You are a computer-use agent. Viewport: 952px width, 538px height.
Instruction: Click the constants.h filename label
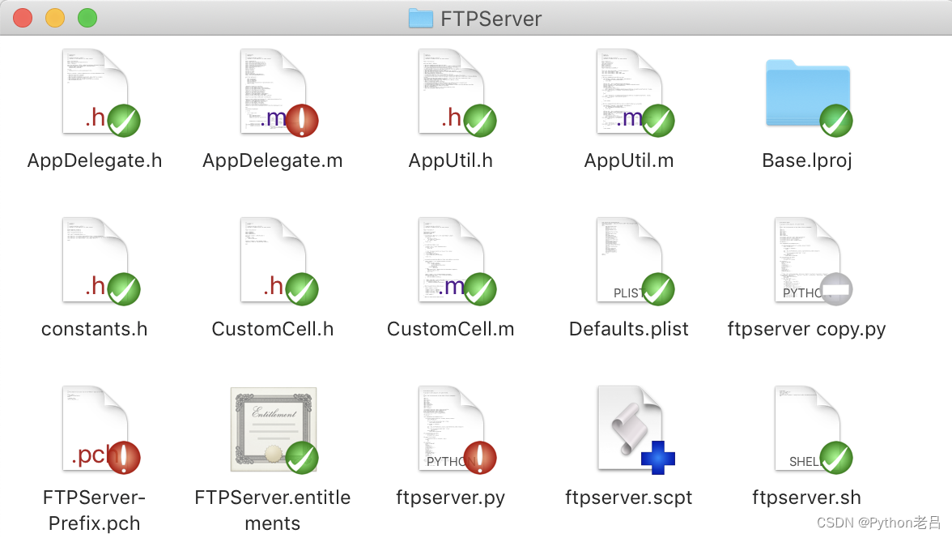tap(95, 329)
